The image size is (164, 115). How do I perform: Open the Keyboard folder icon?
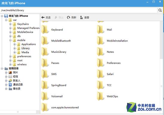[45, 30]
